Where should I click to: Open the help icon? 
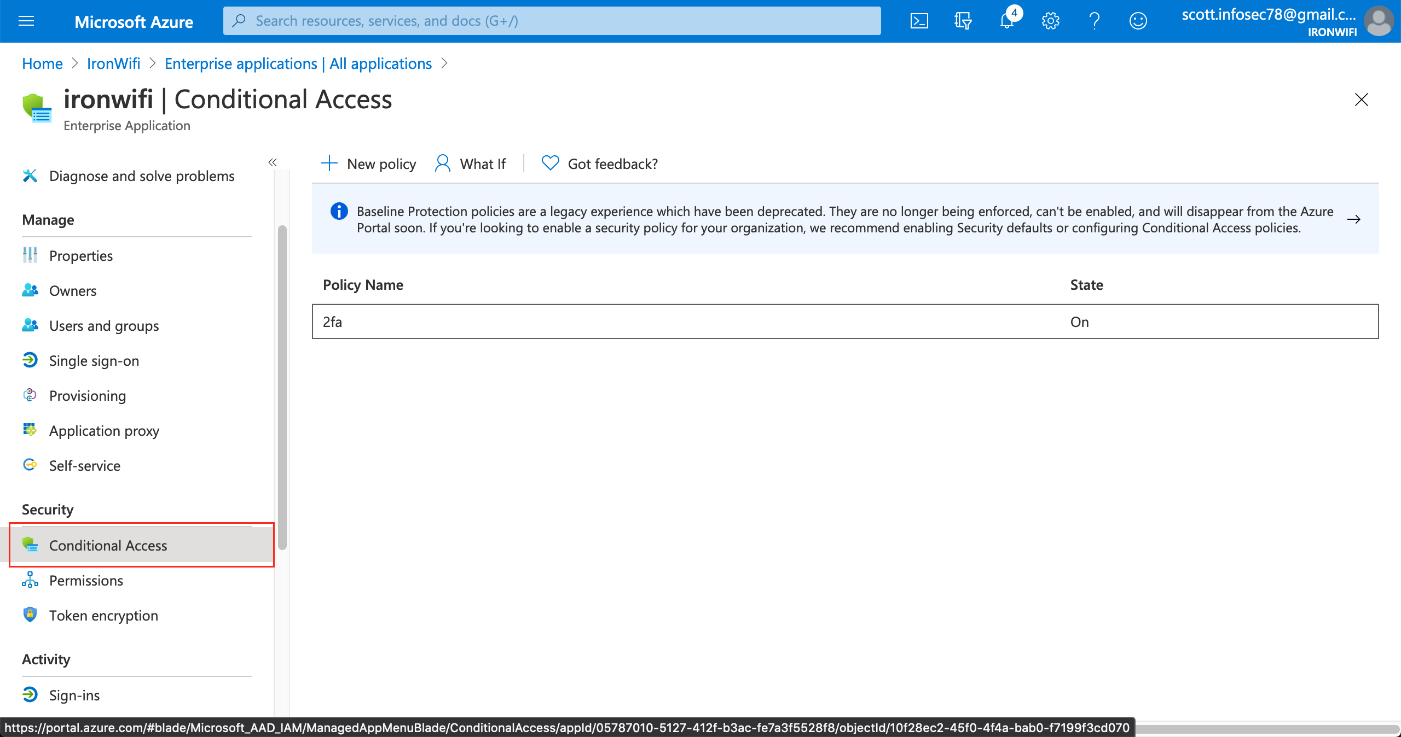(1093, 21)
